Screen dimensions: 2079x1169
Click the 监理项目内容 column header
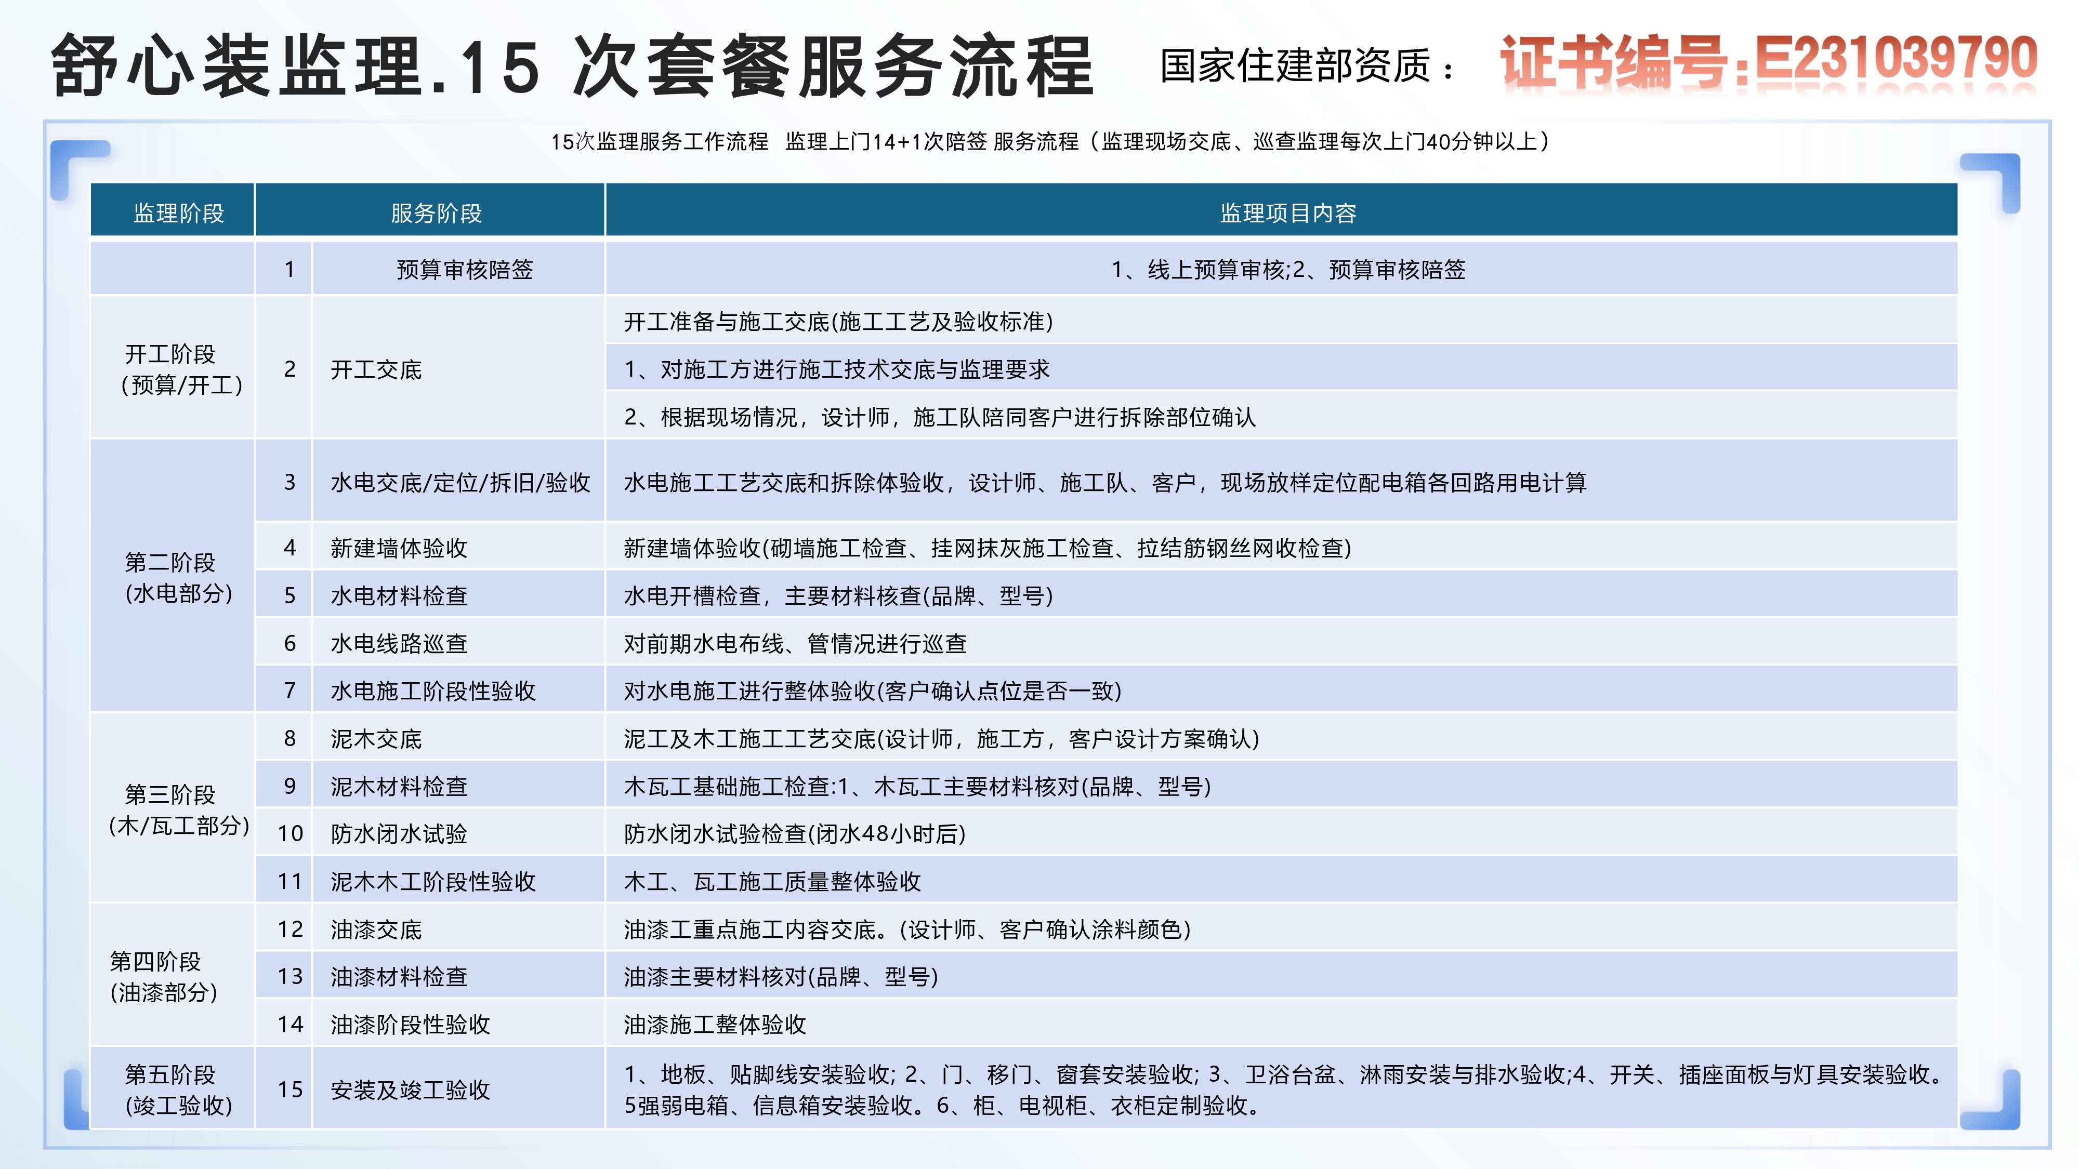tap(1287, 213)
